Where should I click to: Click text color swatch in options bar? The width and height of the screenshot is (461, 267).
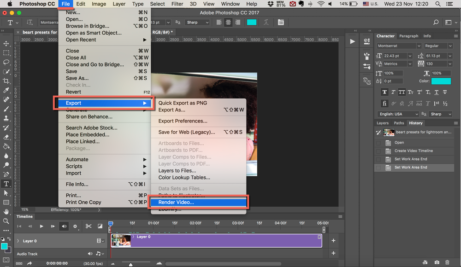251,22
